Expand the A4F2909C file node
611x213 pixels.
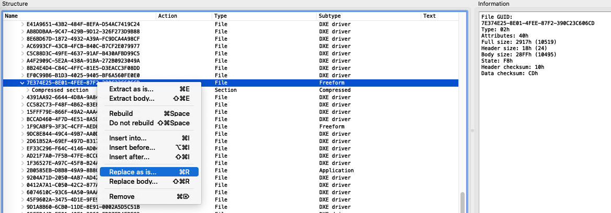pyautogui.click(x=22, y=61)
